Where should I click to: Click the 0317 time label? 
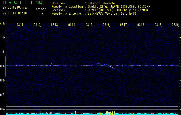click(x=123, y=24)
